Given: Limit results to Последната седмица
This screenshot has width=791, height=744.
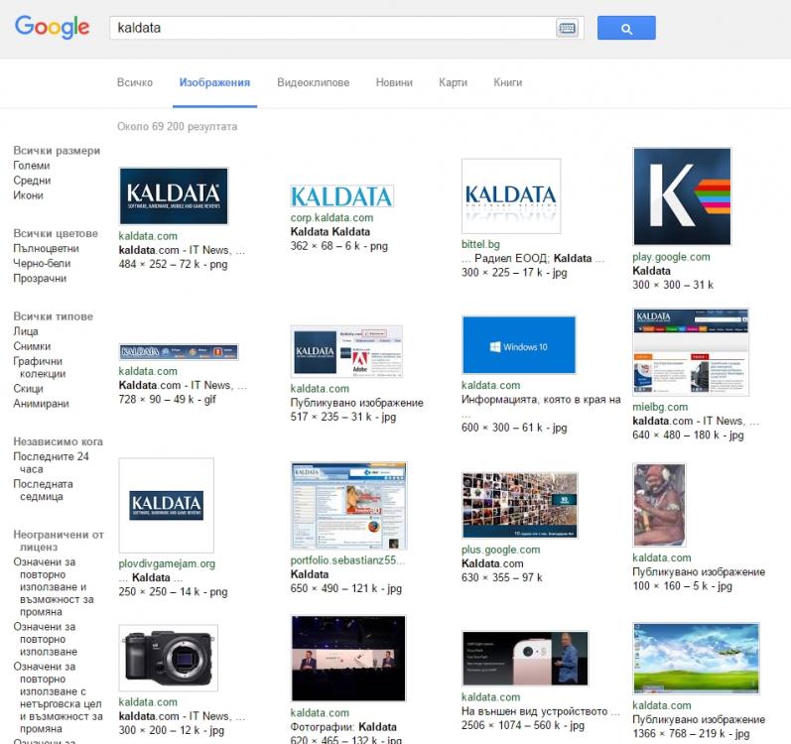Looking at the screenshot, I should point(43,490).
